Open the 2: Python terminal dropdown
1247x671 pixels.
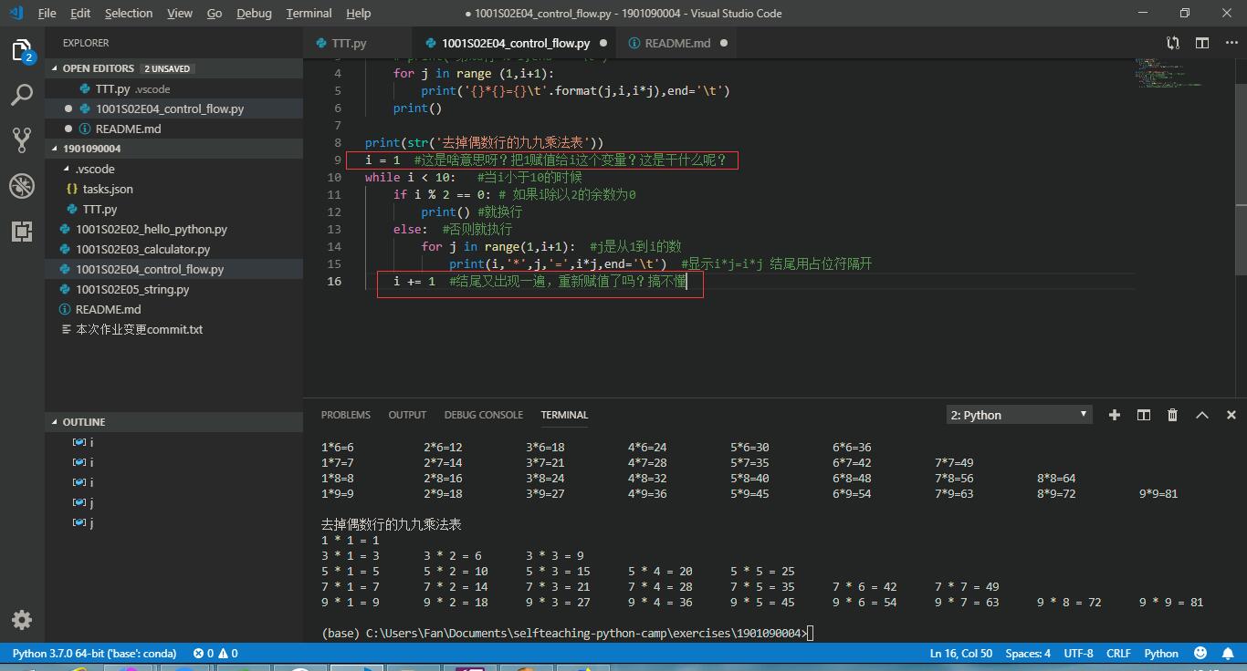click(x=1018, y=415)
